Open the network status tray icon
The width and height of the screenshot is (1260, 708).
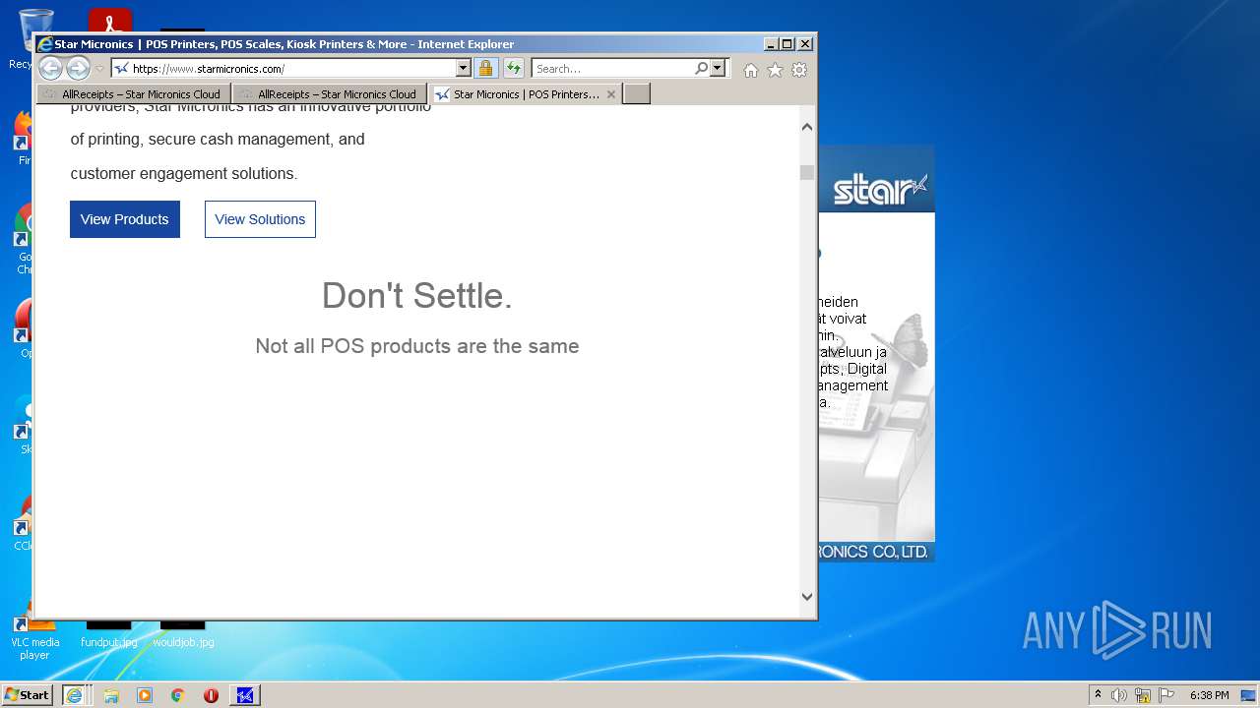click(1143, 695)
